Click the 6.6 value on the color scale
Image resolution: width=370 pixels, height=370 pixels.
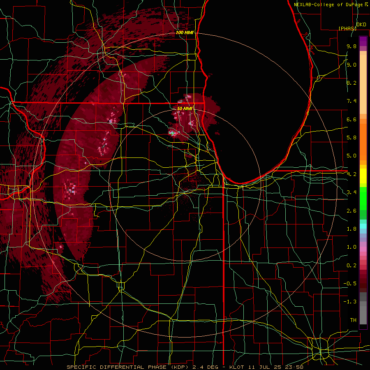tap(351, 119)
